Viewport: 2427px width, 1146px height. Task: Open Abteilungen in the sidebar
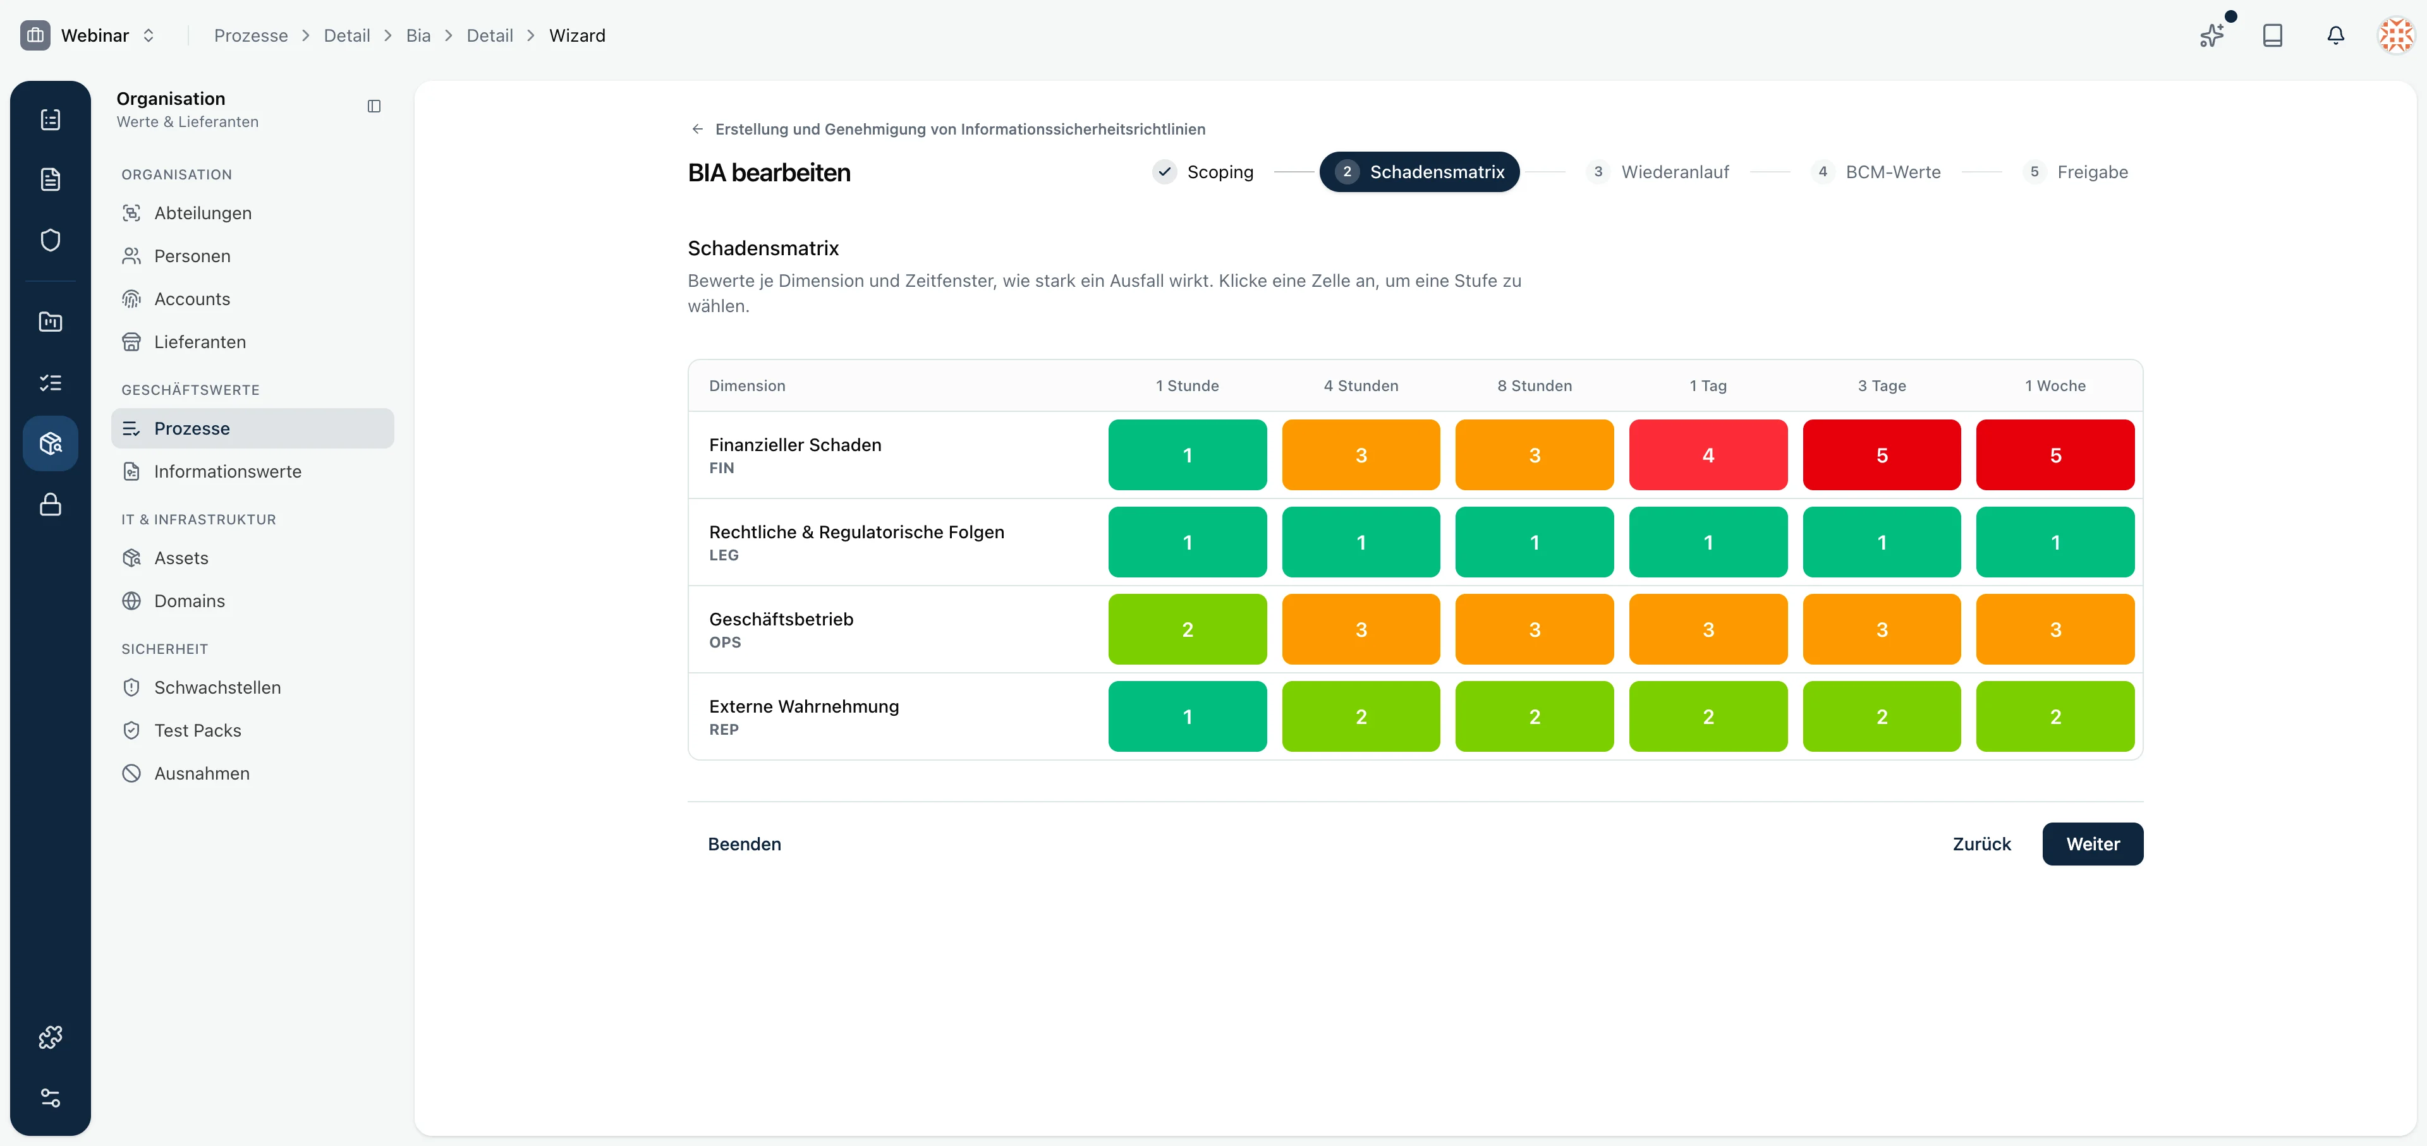click(x=253, y=213)
